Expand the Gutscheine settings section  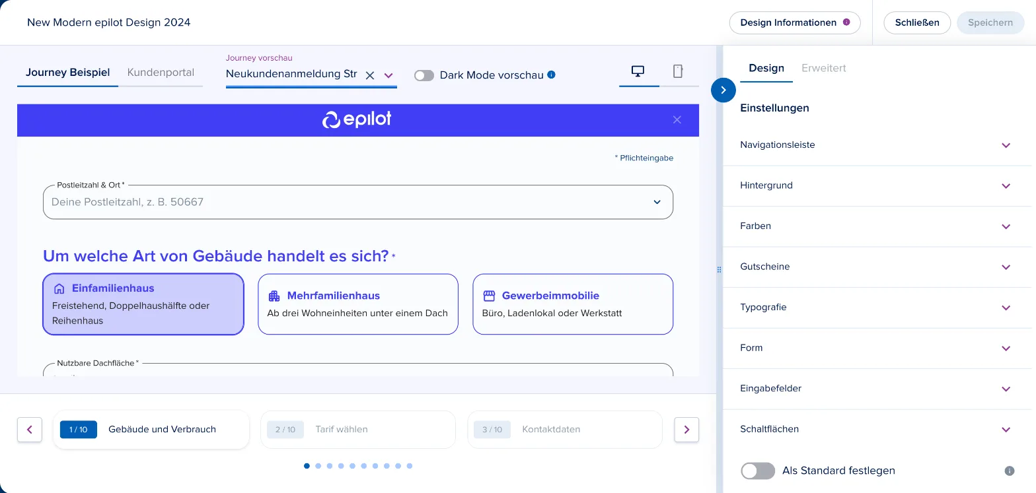(877, 267)
